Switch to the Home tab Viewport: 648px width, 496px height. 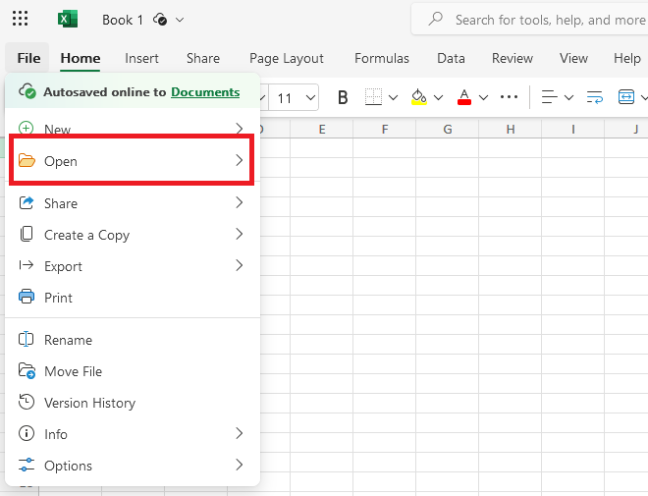[x=81, y=58]
